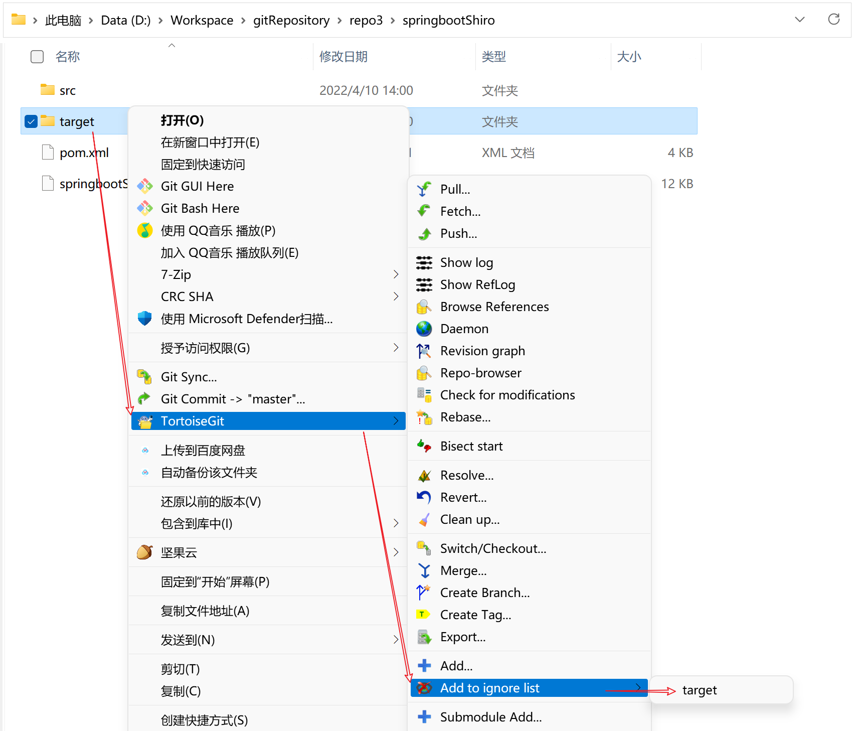Click the Git Bash Here icon
The height and width of the screenshot is (731, 854).
coord(145,208)
